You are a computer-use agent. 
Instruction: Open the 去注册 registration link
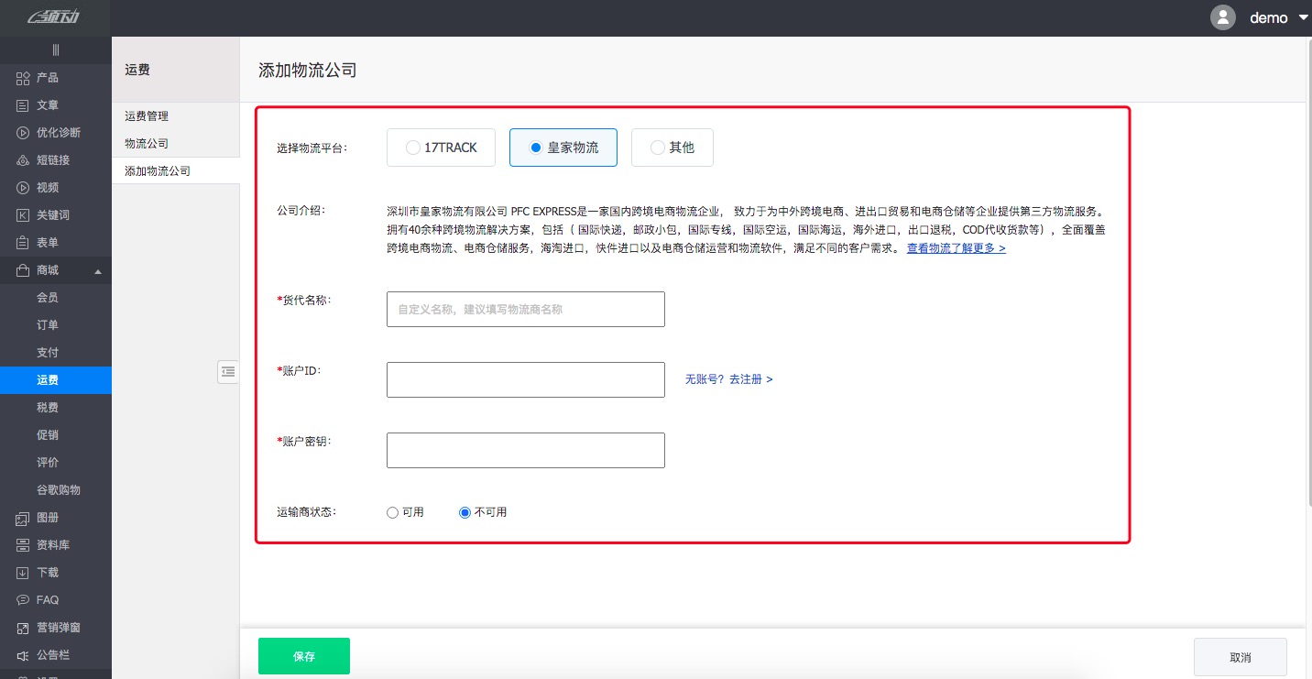(x=748, y=378)
